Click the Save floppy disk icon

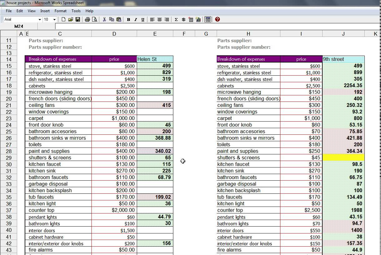(78, 19)
